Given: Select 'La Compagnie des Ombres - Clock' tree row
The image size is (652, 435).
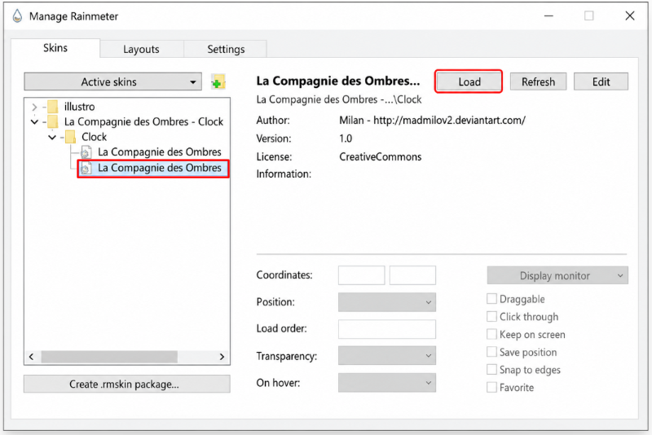Looking at the screenshot, I should click(143, 121).
